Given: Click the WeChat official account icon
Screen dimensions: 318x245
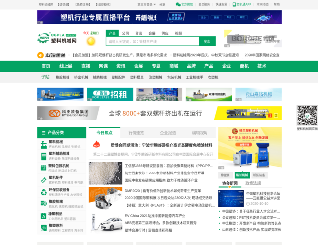Looking at the screenshot, I should pyautogui.click(x=178, y=4).
